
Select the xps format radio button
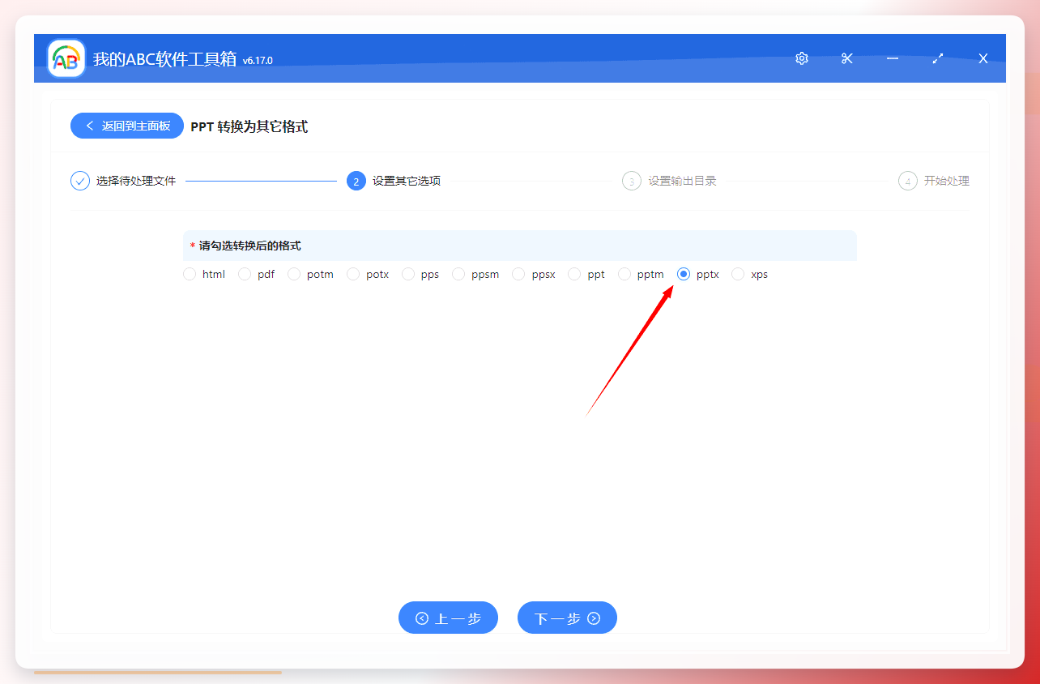click(x=738, y=274)
